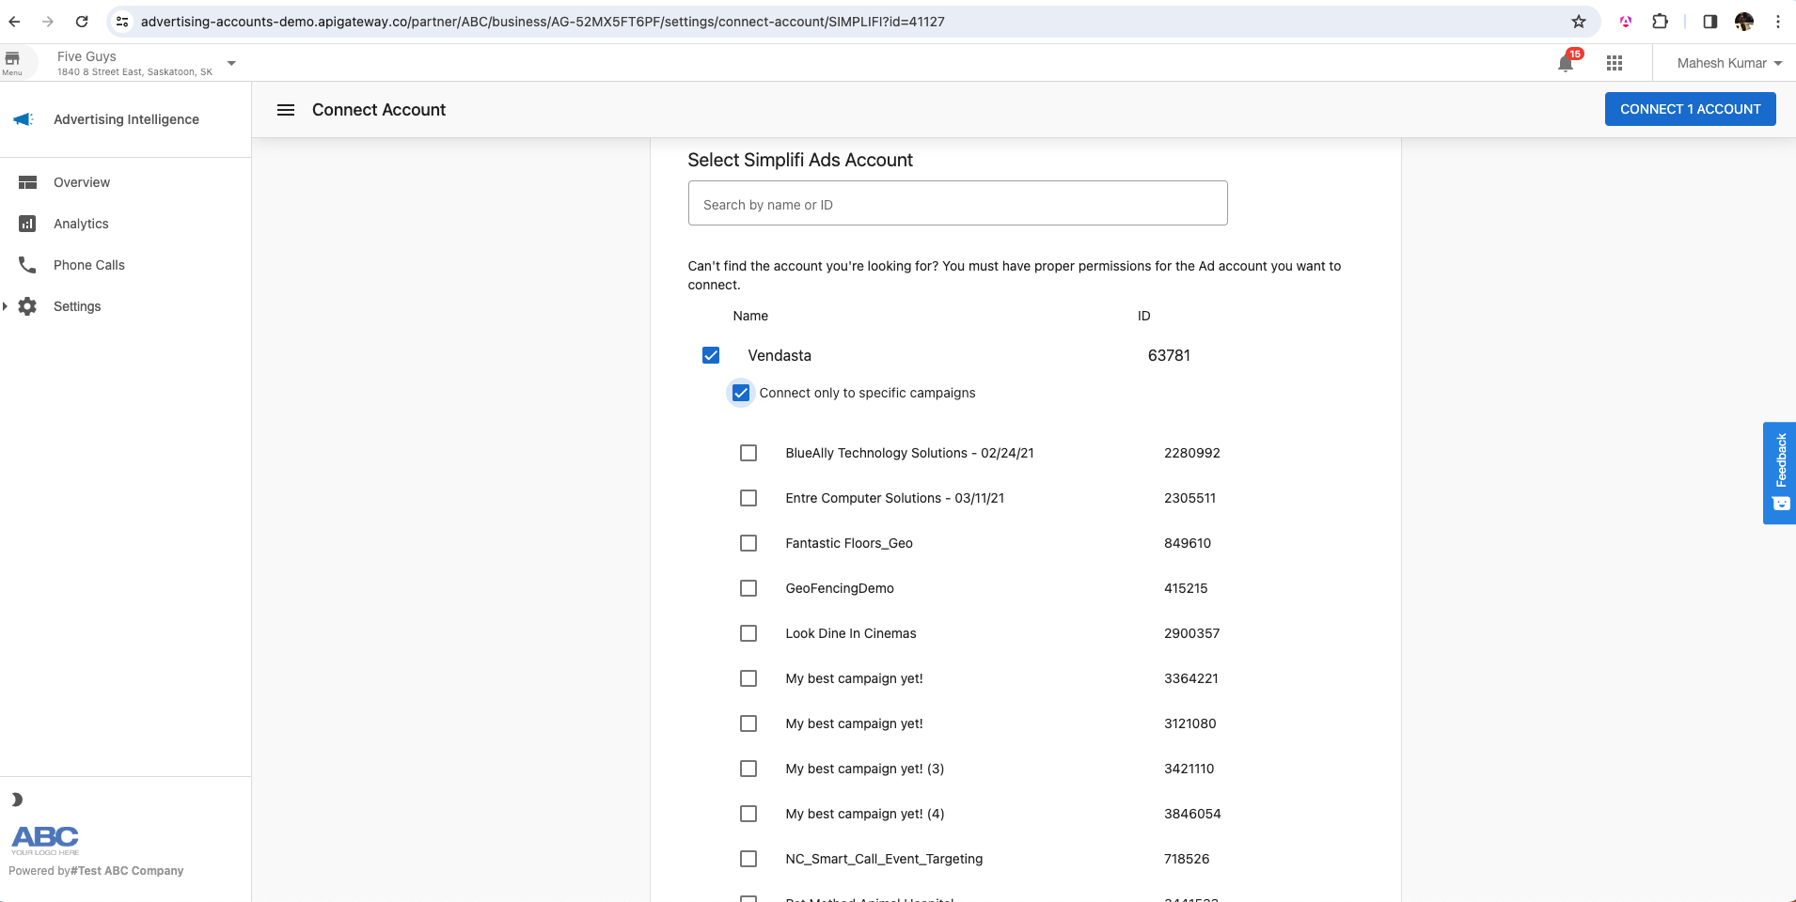Click the hamburger menu beside Connect Account

(x=285, y=109)
